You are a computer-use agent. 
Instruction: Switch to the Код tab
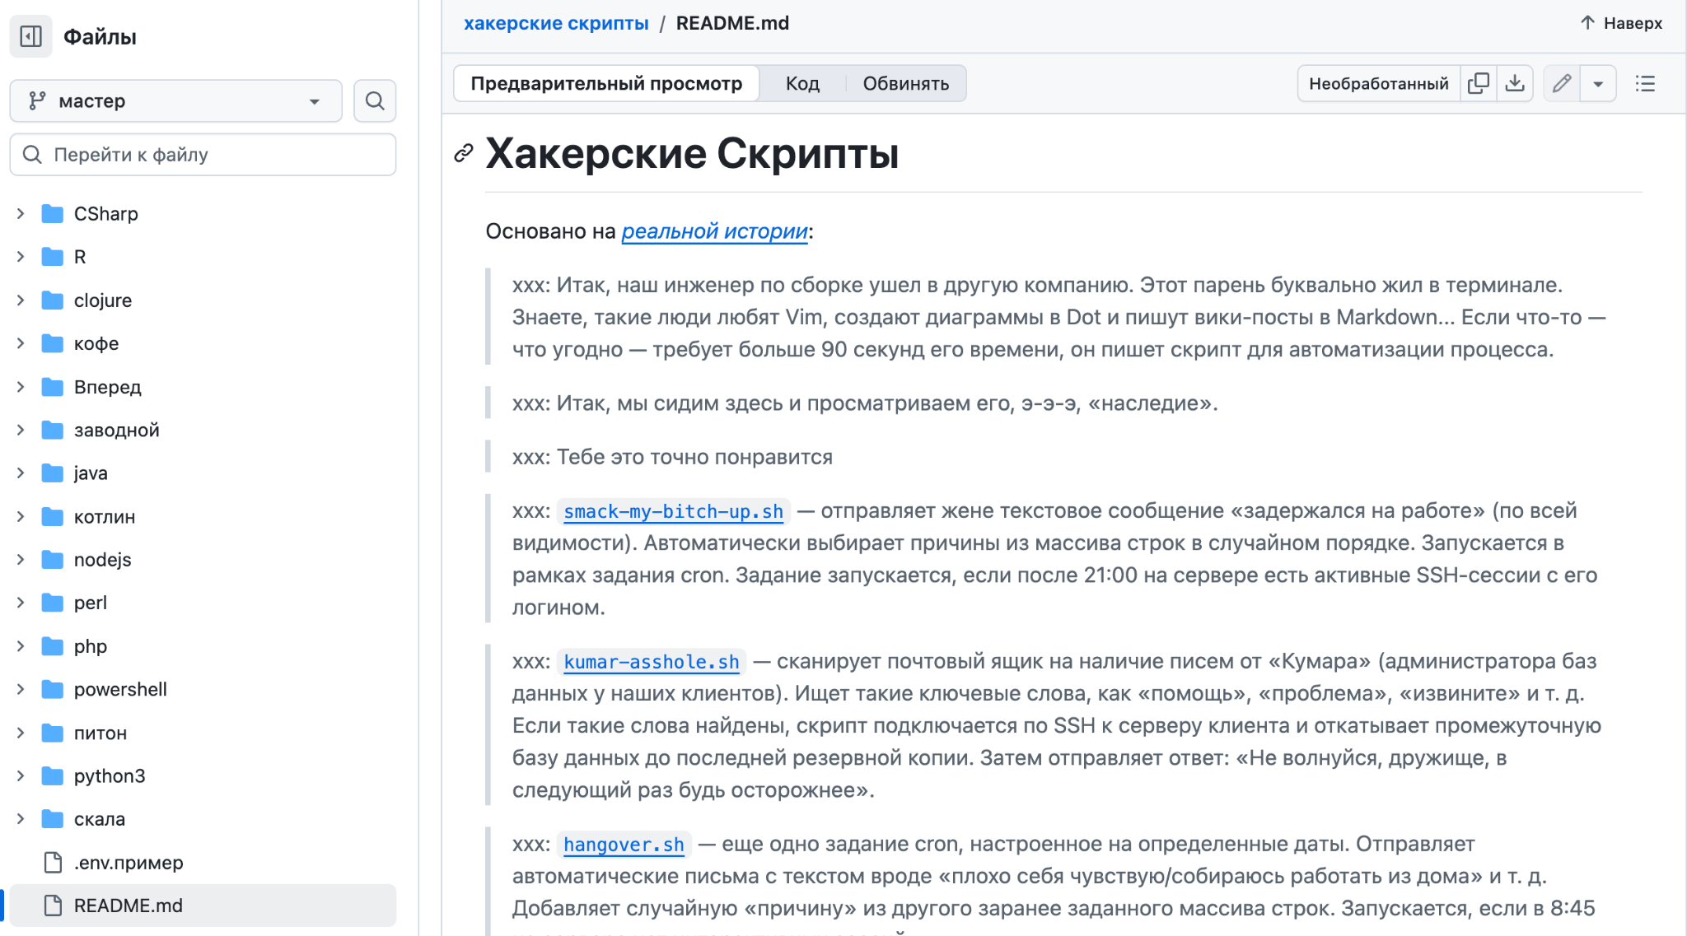point(802,82)
